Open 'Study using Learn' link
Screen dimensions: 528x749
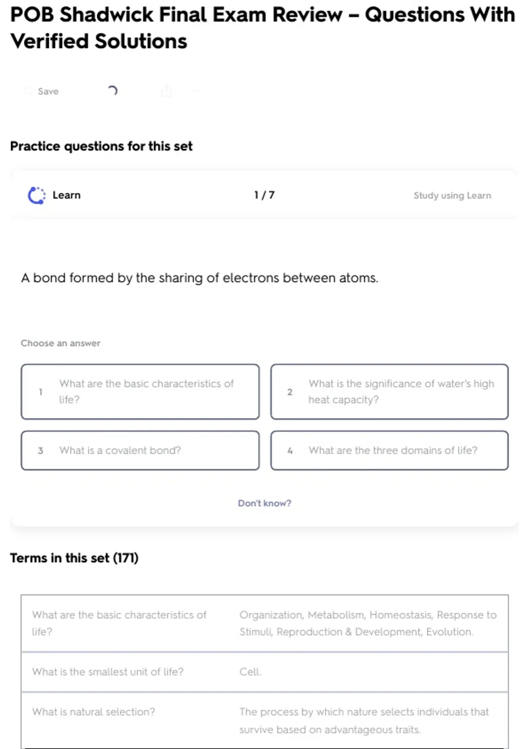(452, 195)
